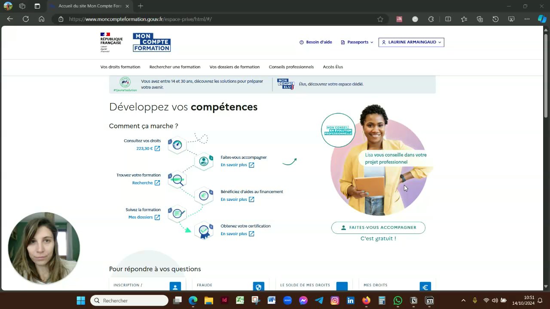Click the certification ribbon badge icon

[x=204, y=230]
